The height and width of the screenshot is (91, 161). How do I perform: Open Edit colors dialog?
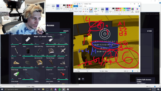coord(133,10)
